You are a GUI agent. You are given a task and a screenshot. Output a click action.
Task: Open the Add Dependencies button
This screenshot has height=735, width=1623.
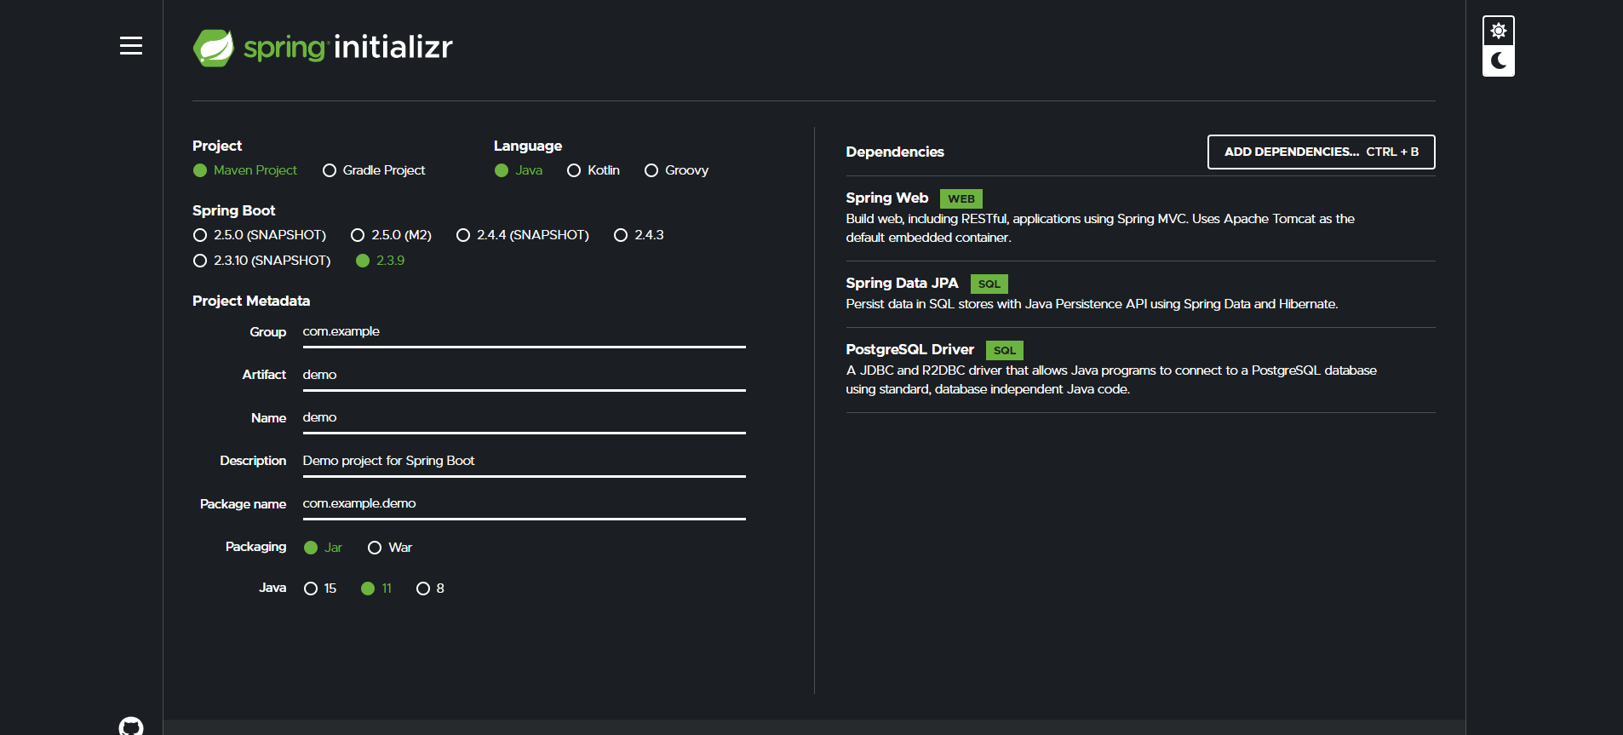(1322, 152)
